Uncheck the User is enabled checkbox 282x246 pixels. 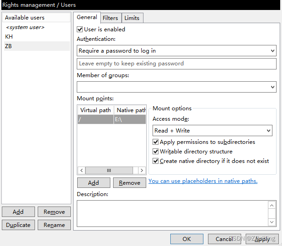[x=80, y=30]
